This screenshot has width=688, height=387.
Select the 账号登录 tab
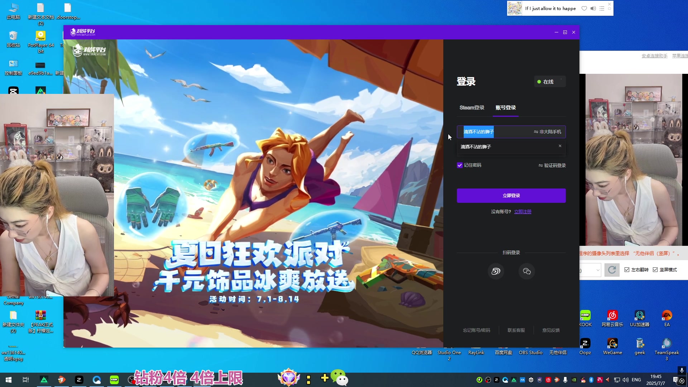coord(506,107)
